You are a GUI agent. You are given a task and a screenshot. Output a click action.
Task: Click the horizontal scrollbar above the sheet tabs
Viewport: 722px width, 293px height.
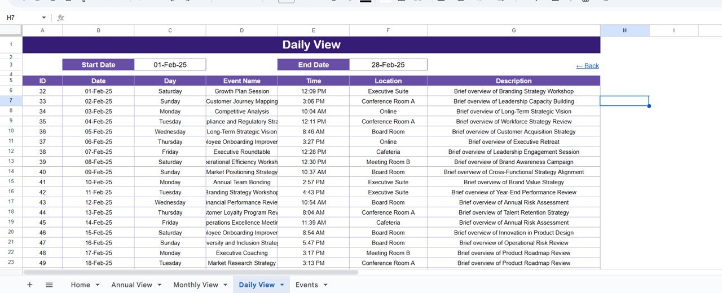(192, 272)
